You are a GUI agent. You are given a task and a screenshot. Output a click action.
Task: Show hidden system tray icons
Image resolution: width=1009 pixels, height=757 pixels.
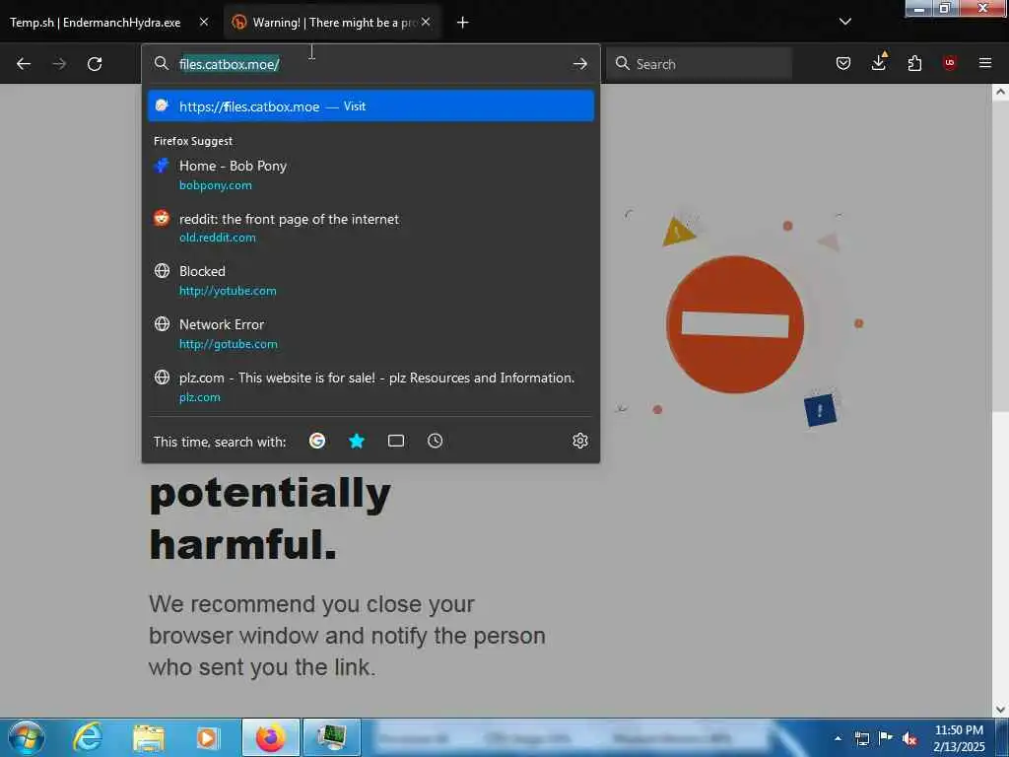838,738
